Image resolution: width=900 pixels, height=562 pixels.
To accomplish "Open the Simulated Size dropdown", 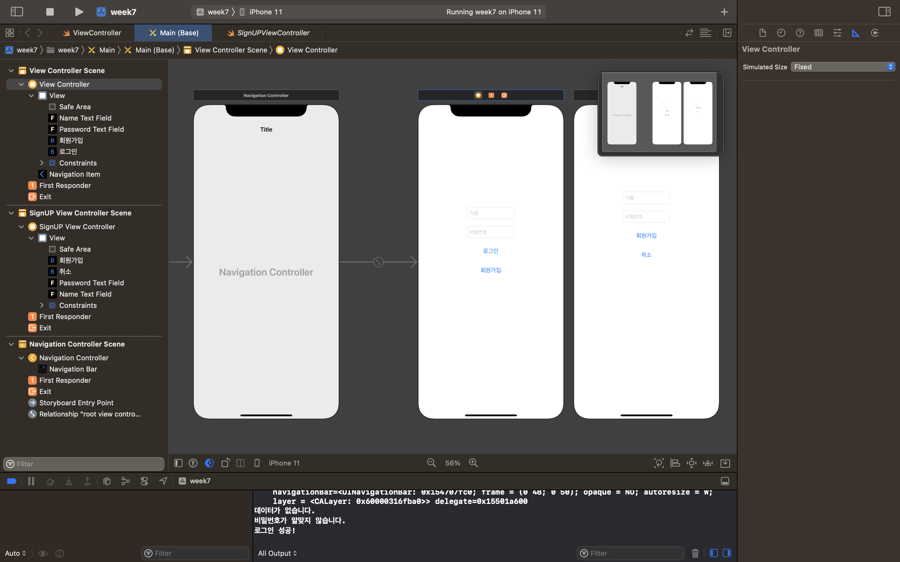I will (842, 67).
